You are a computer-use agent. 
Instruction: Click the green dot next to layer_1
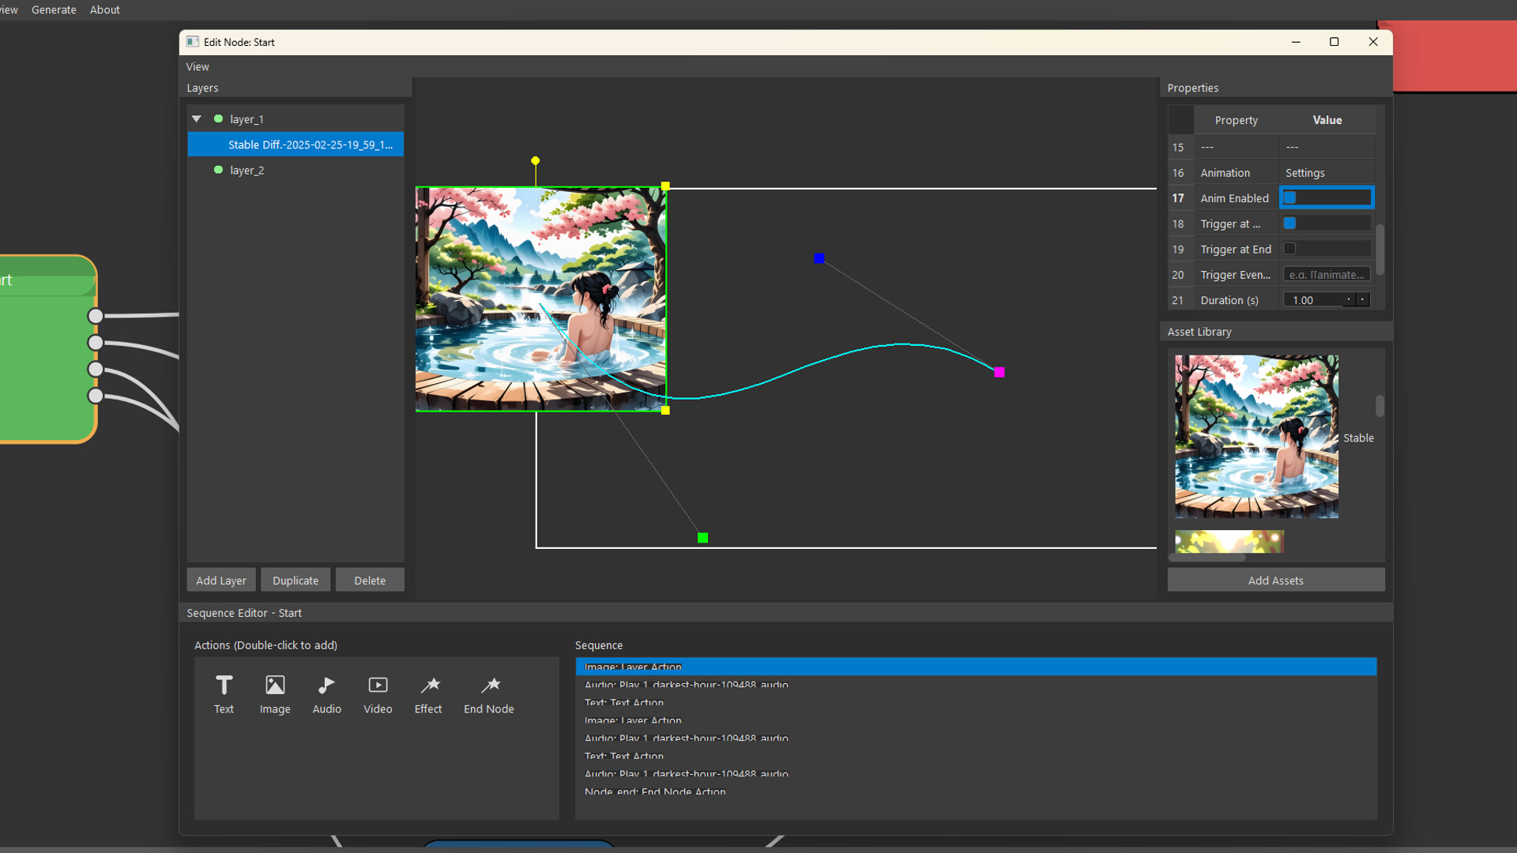219,119
